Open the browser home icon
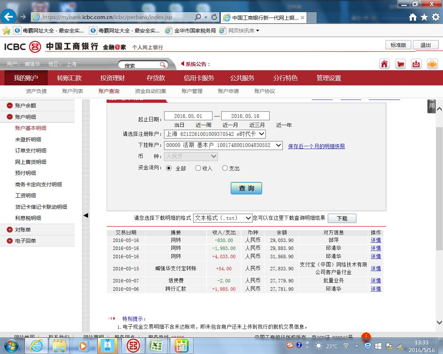The image size is (443, 354). click(x=413, y=17)
